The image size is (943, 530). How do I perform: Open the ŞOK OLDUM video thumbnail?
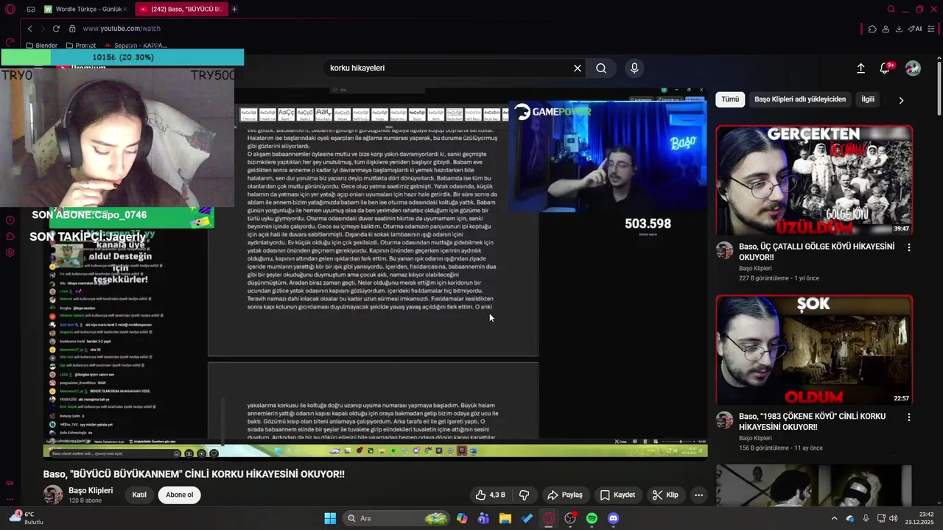(814, 350)
